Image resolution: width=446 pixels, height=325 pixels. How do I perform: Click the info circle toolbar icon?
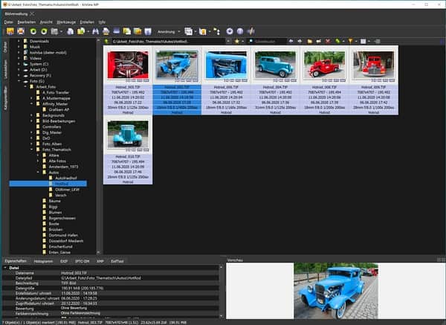[x=240, y=31]
